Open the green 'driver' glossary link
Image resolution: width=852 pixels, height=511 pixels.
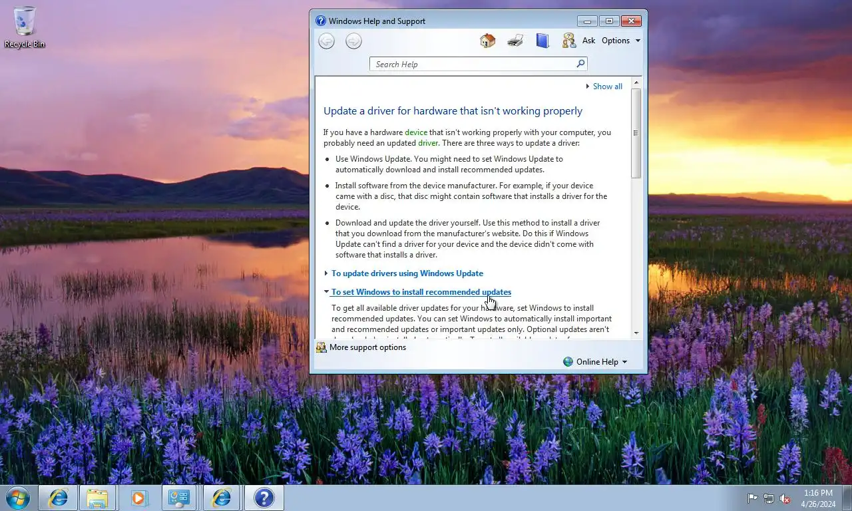coord(428,143)
